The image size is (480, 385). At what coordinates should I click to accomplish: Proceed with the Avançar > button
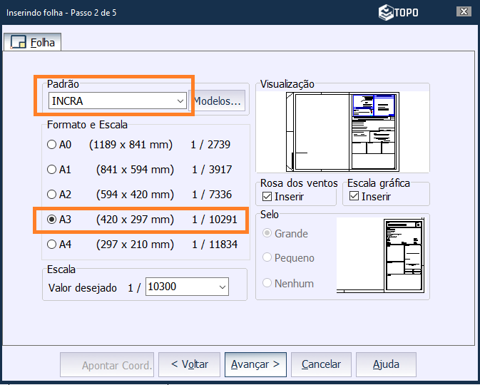[x=255, y=364]
